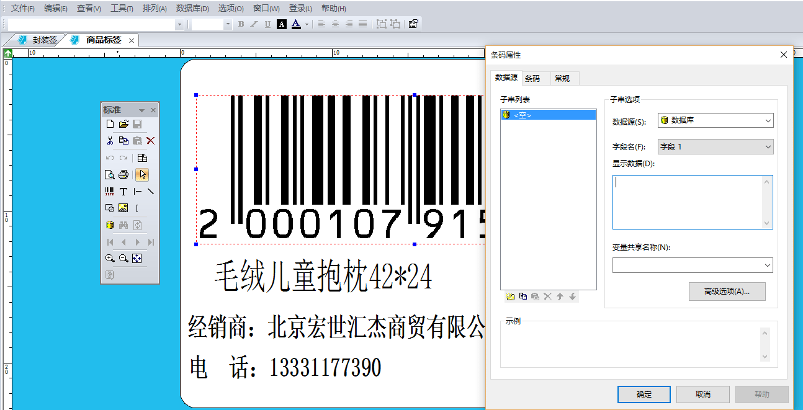Viewport: 803px width, 410px height.
Task: Click Copy icon in 标准 toolbox
Action: click(x=123, y=141)
